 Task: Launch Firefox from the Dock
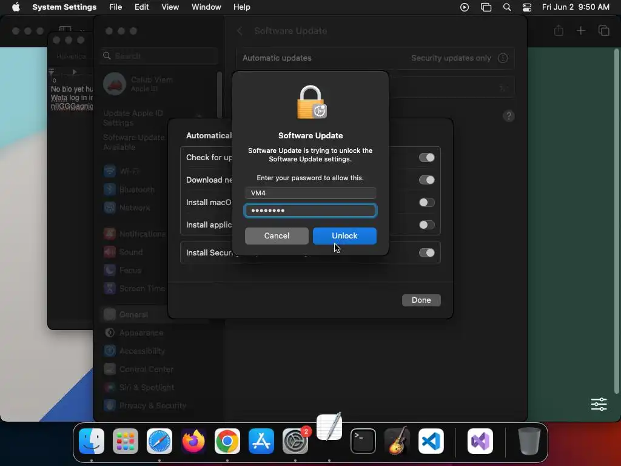(x=193, y=441)
